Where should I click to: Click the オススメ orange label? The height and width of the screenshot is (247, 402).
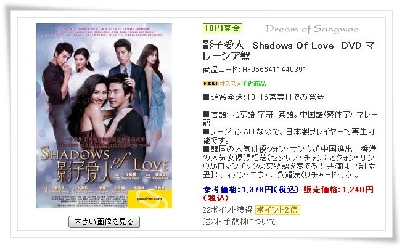pos(230,84)
